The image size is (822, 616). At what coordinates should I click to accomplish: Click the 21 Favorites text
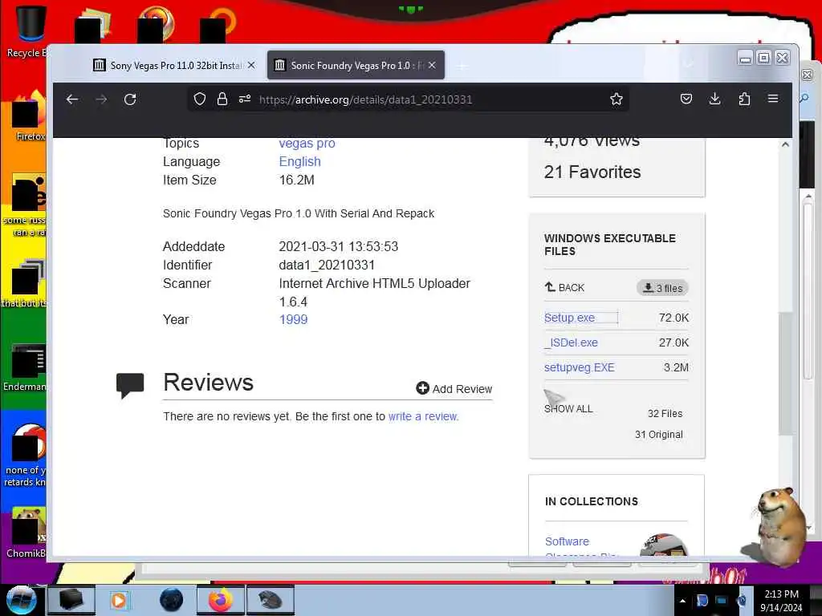click(592, 172)
